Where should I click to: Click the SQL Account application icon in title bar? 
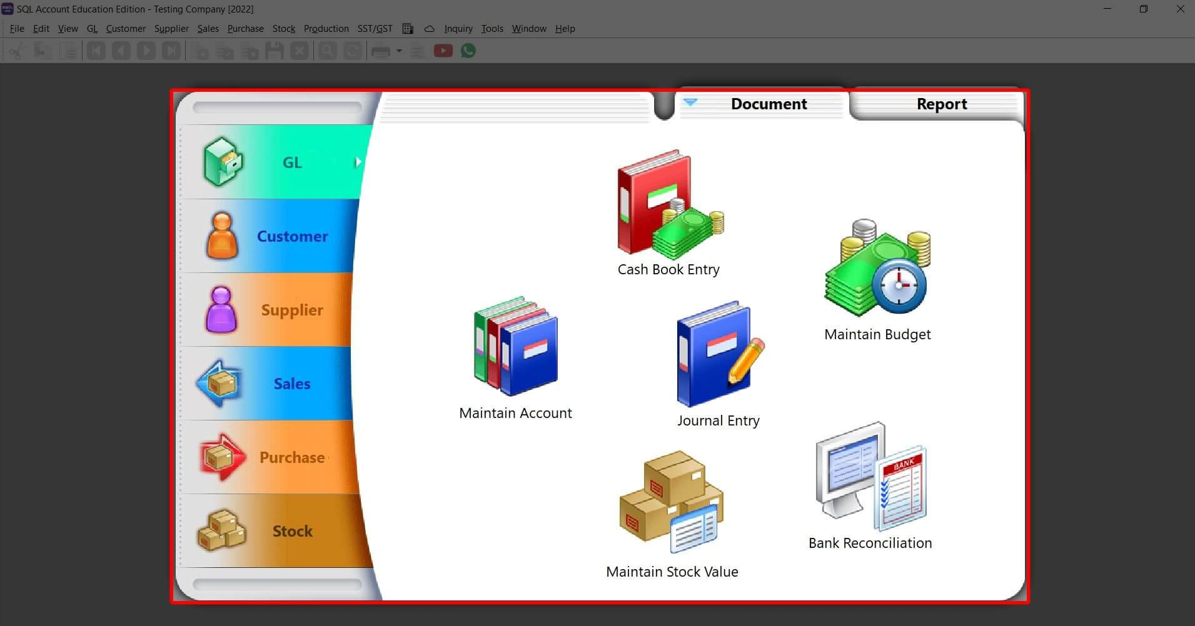(x=8, y=9)
